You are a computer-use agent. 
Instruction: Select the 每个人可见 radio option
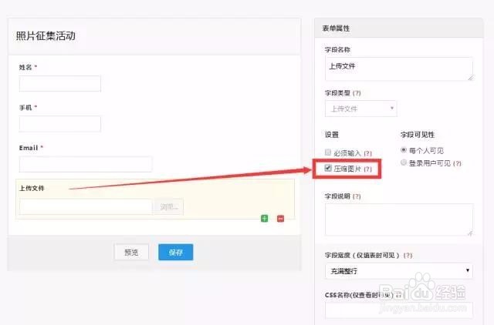[x=403, y=150]
